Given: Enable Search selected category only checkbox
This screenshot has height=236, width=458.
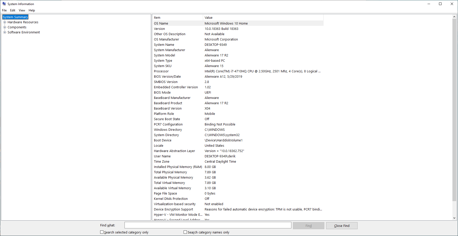Looking at the screenshot, I should click(102, 232).
